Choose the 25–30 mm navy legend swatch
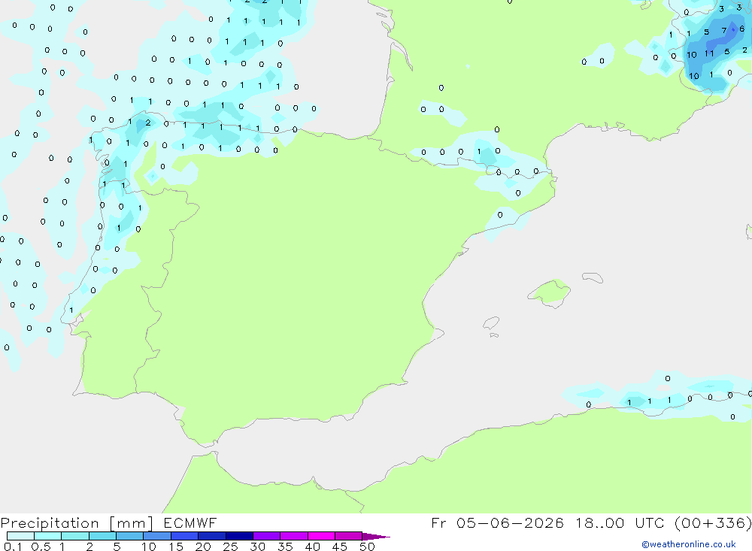 pos(239,536)
